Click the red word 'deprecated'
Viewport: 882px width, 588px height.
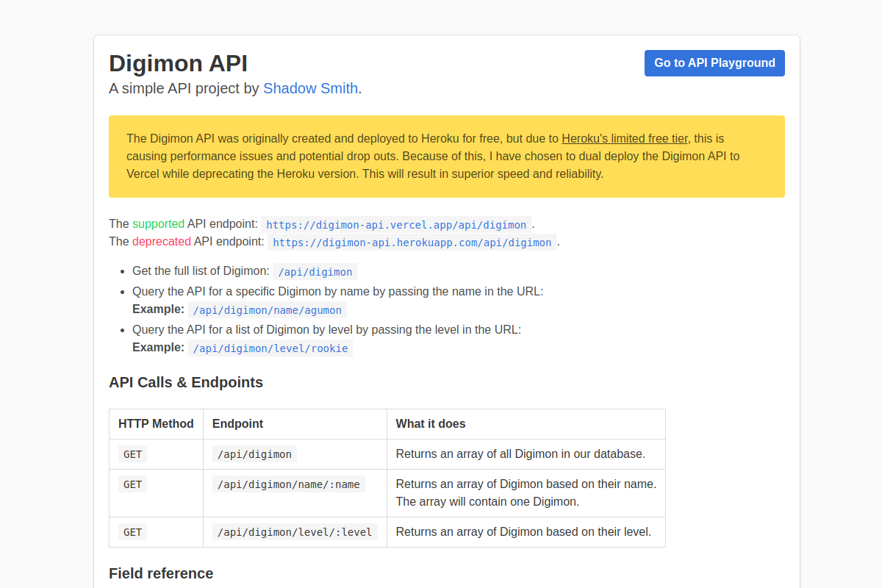[162, 242]
